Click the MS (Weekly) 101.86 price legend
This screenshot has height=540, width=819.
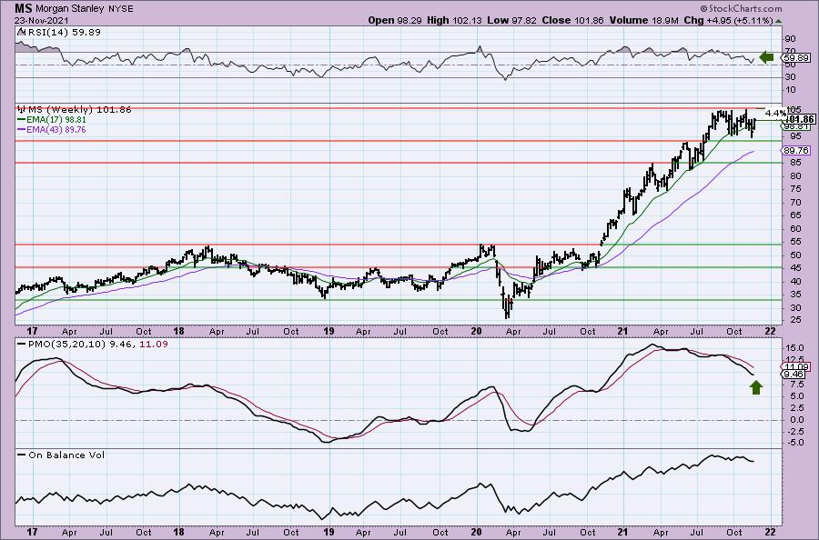point(75,110)
